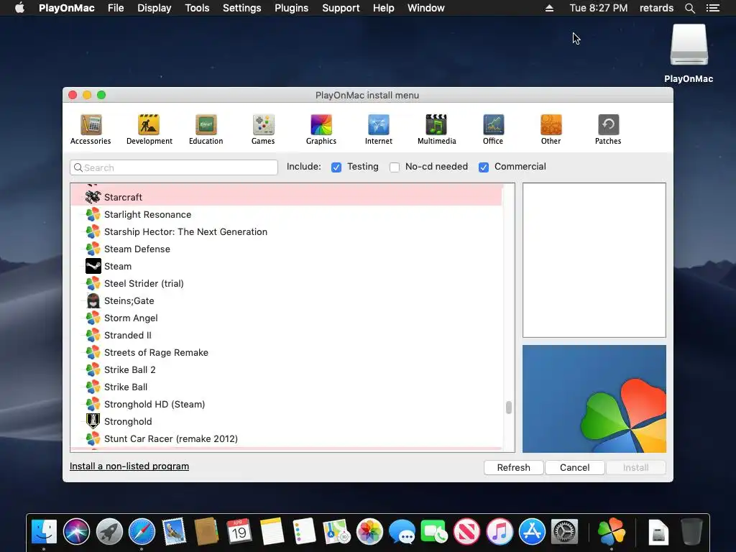Screen dimensions: 736x552
Task: Open the Support menu
Action: pyautogui.click(x=341, y=8)
